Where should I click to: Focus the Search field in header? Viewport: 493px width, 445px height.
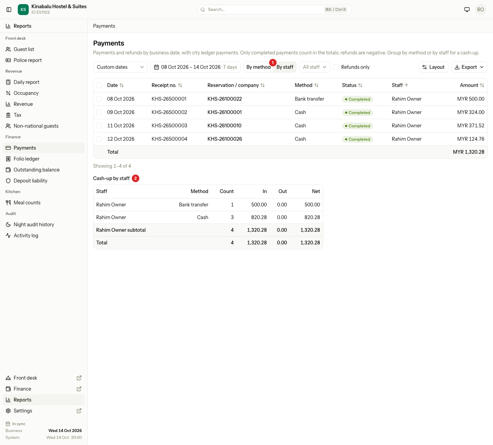pos(274,10)
